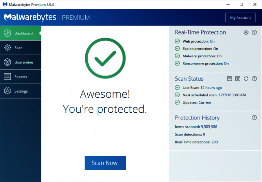
Task: Click 'Protection History' heading
Action: pyautogui.click(x=197, y=118)
